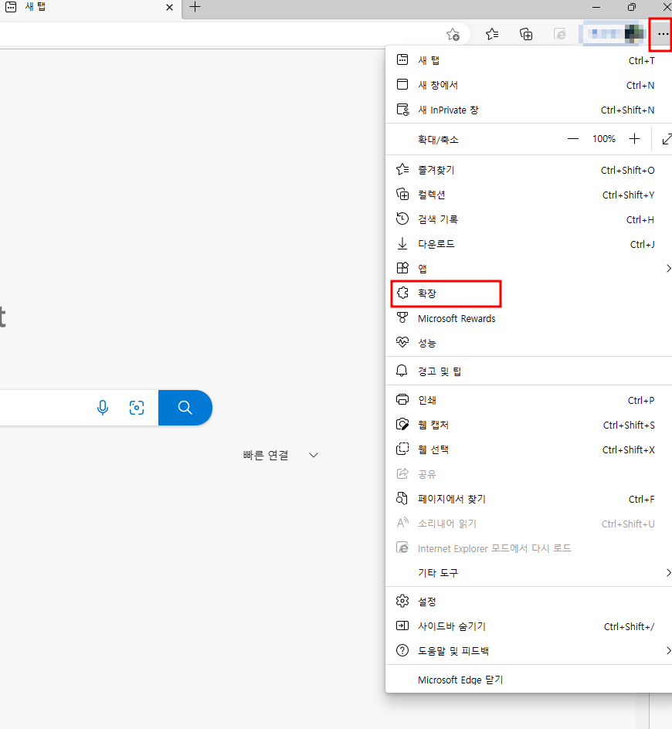The image size is (672, 729).
Task: Open a new tab with plus button
Action: [x=195, y=7]
